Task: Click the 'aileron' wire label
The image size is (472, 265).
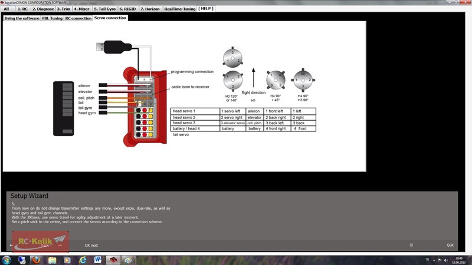Action: (x=84, y=85)
